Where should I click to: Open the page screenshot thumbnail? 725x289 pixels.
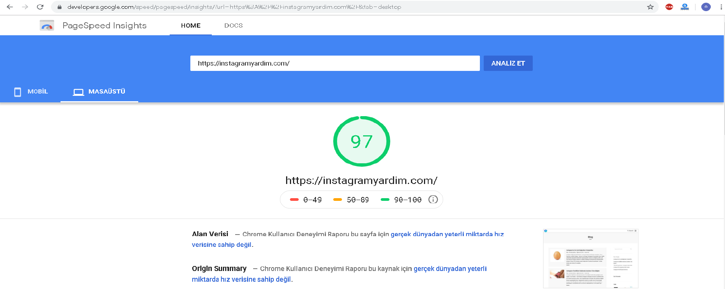[x=591, y=258]
